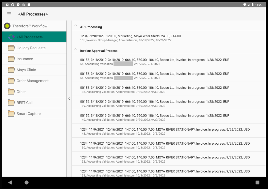Viewport: 268px width, 189px height.
Task: Open the Smart Capture category
Action: pos(34,114)
